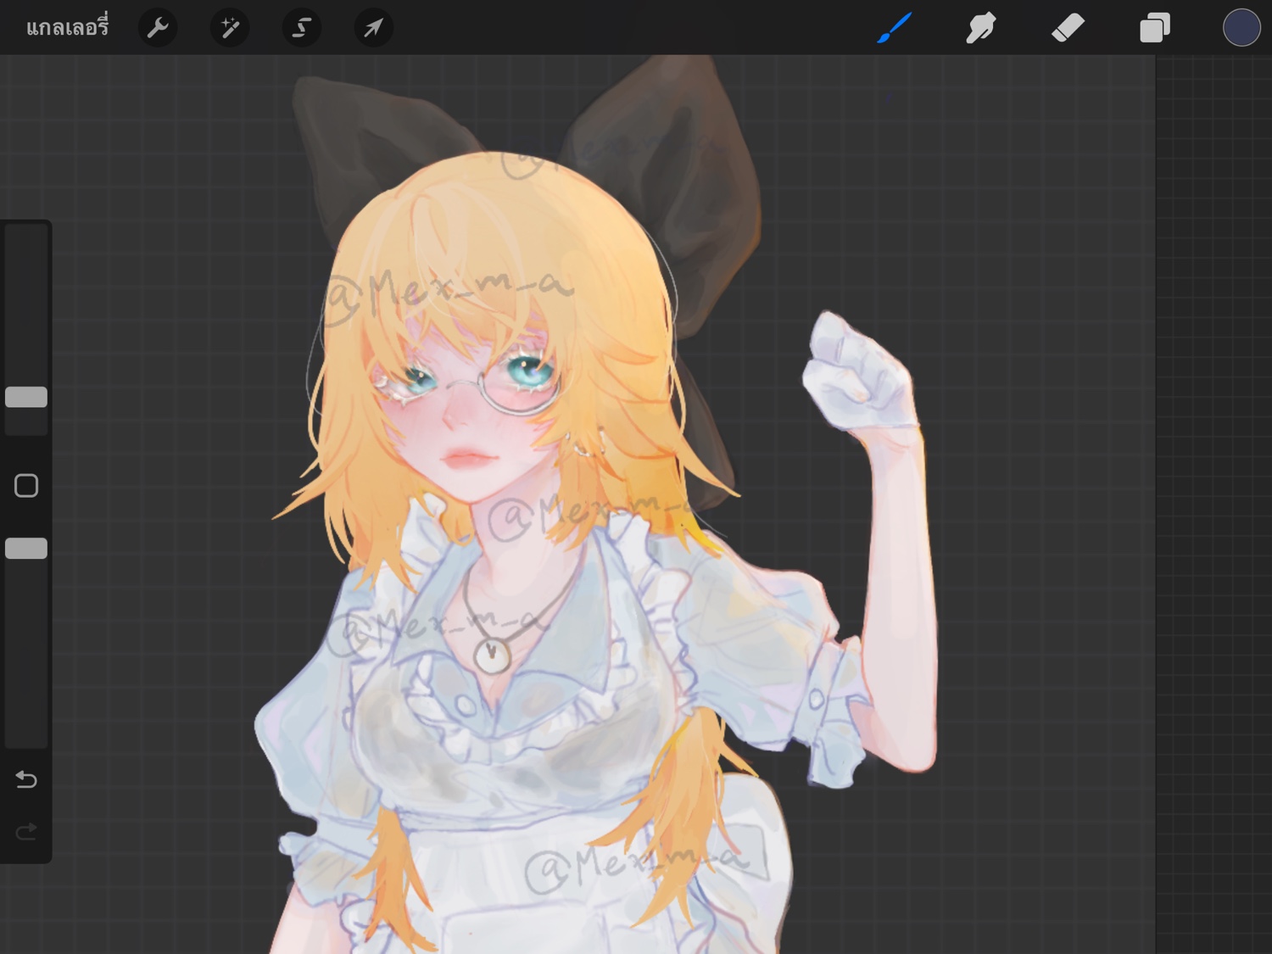Open the Layers panel
The width and height of the screenshot is (1272, 954).
click(1155, 28)
